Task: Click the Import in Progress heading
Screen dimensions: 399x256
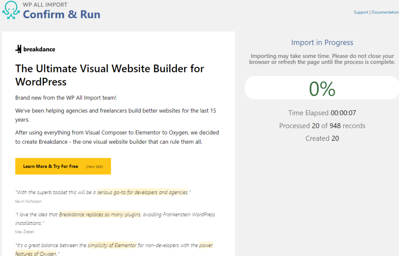Action: (x=322, y=42)
